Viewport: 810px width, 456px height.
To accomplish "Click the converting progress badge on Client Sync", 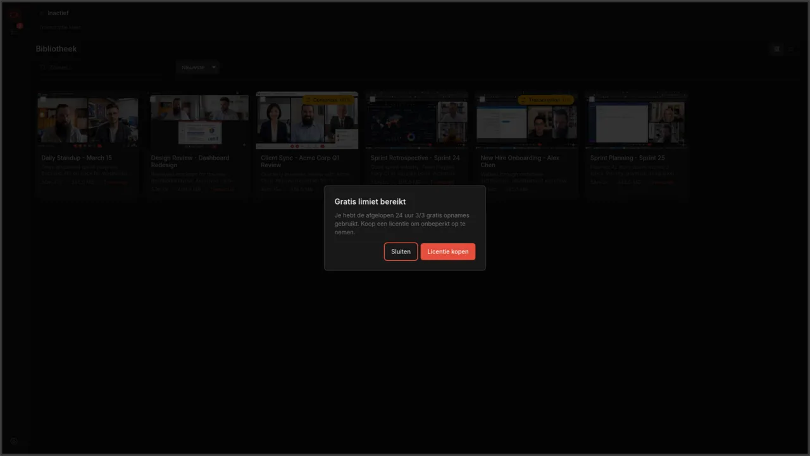I will (x=328, y=100).
